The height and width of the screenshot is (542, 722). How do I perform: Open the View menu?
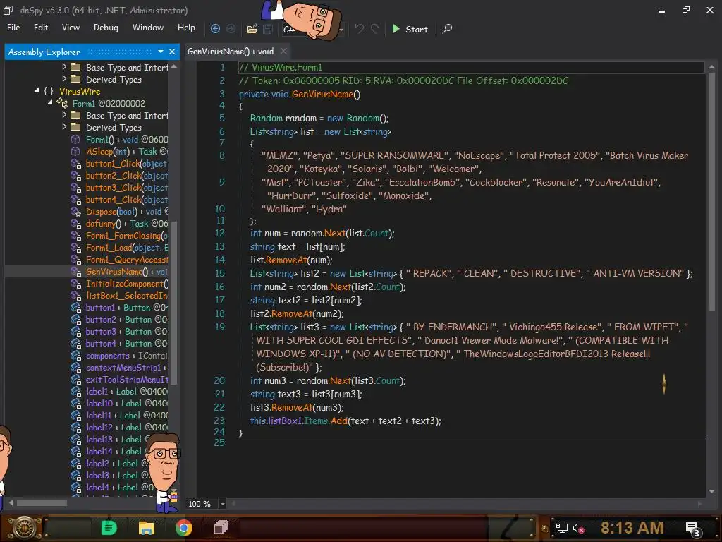click(71, 28)
